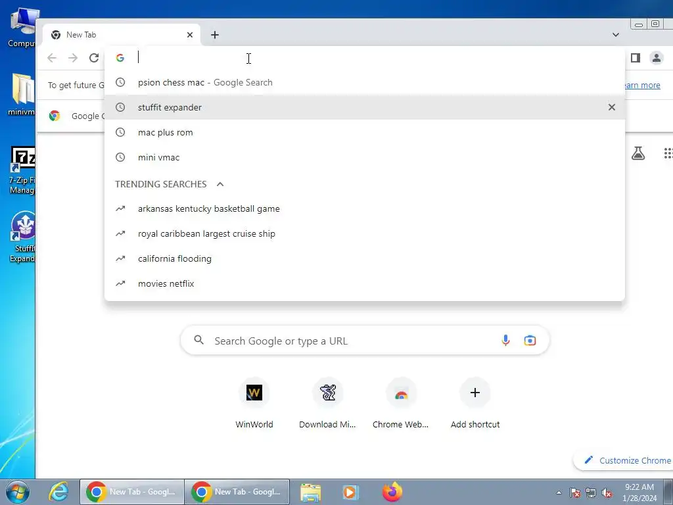Click the Google icon in the address bar
This screenshot has width=673, height=505.
click(120, 58)
